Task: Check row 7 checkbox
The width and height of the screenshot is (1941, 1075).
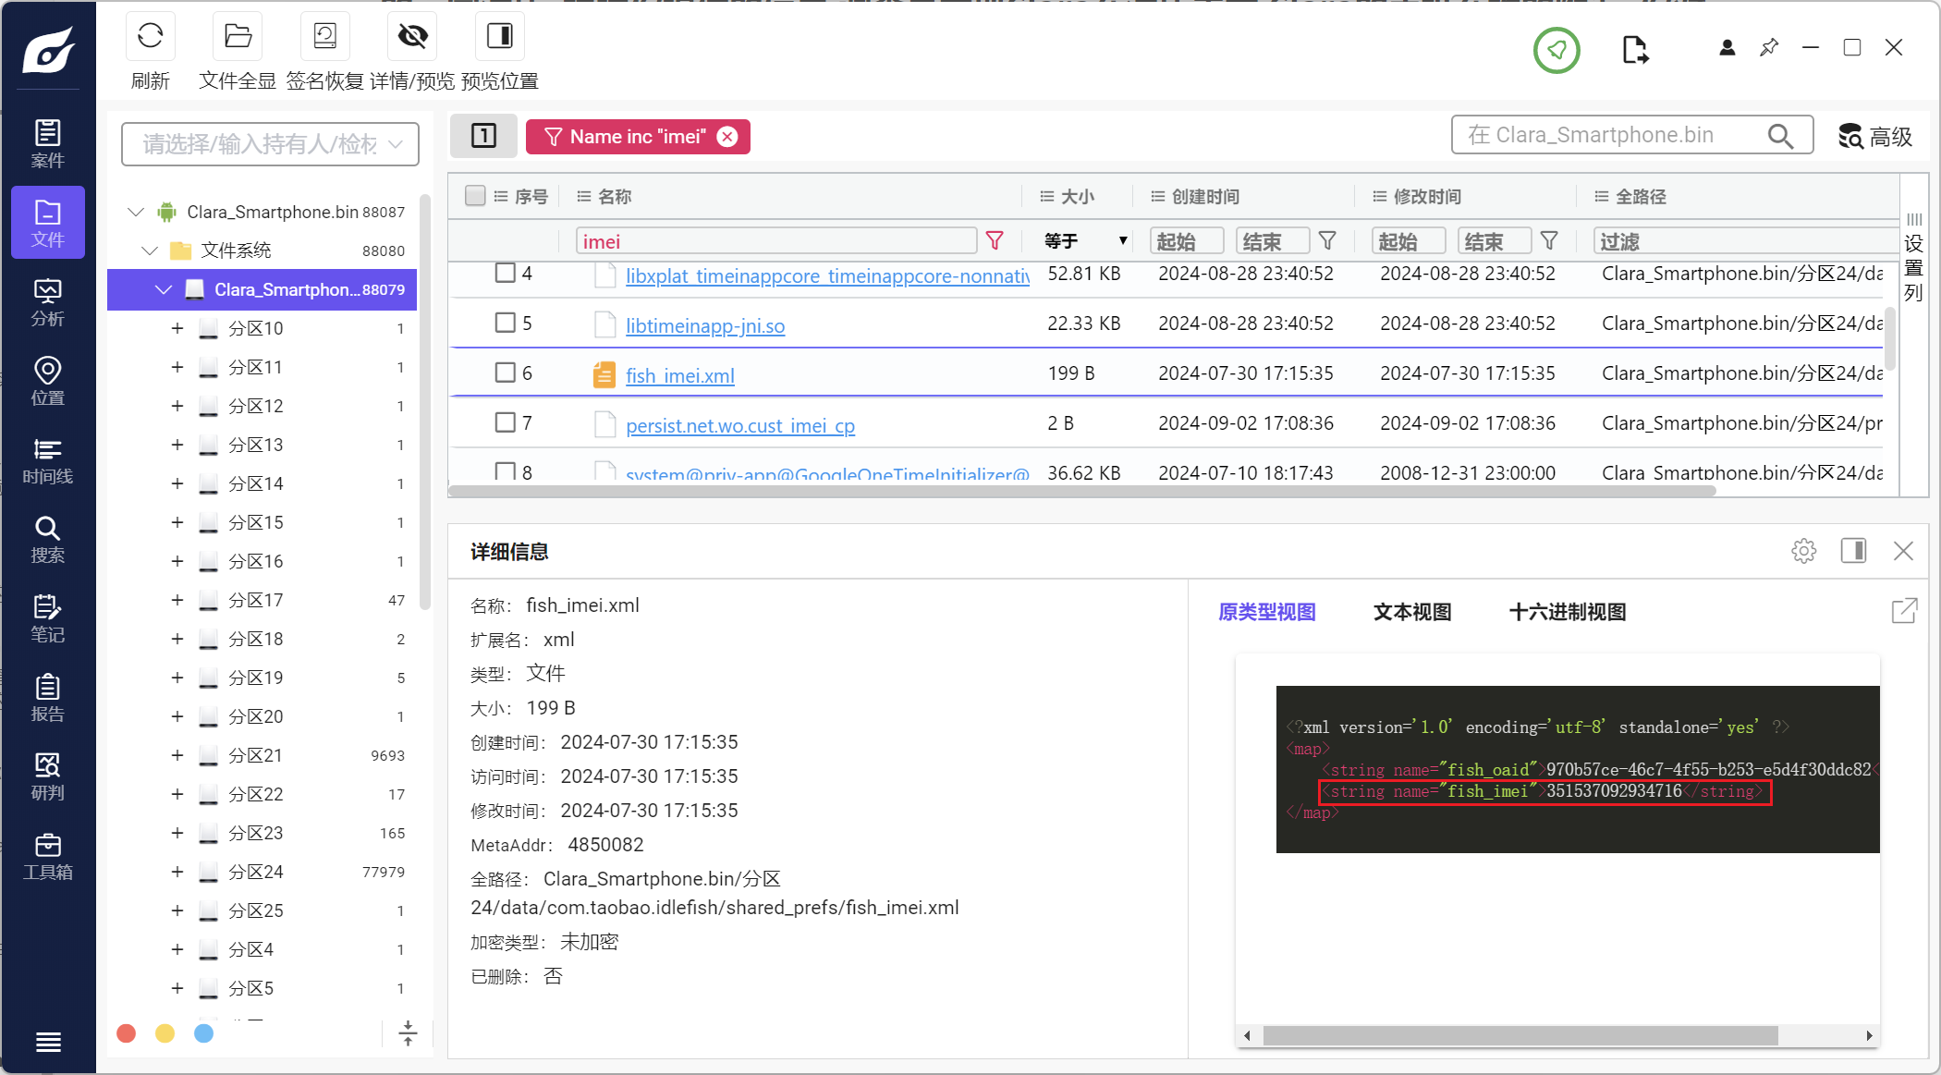Action: (505, 422)
